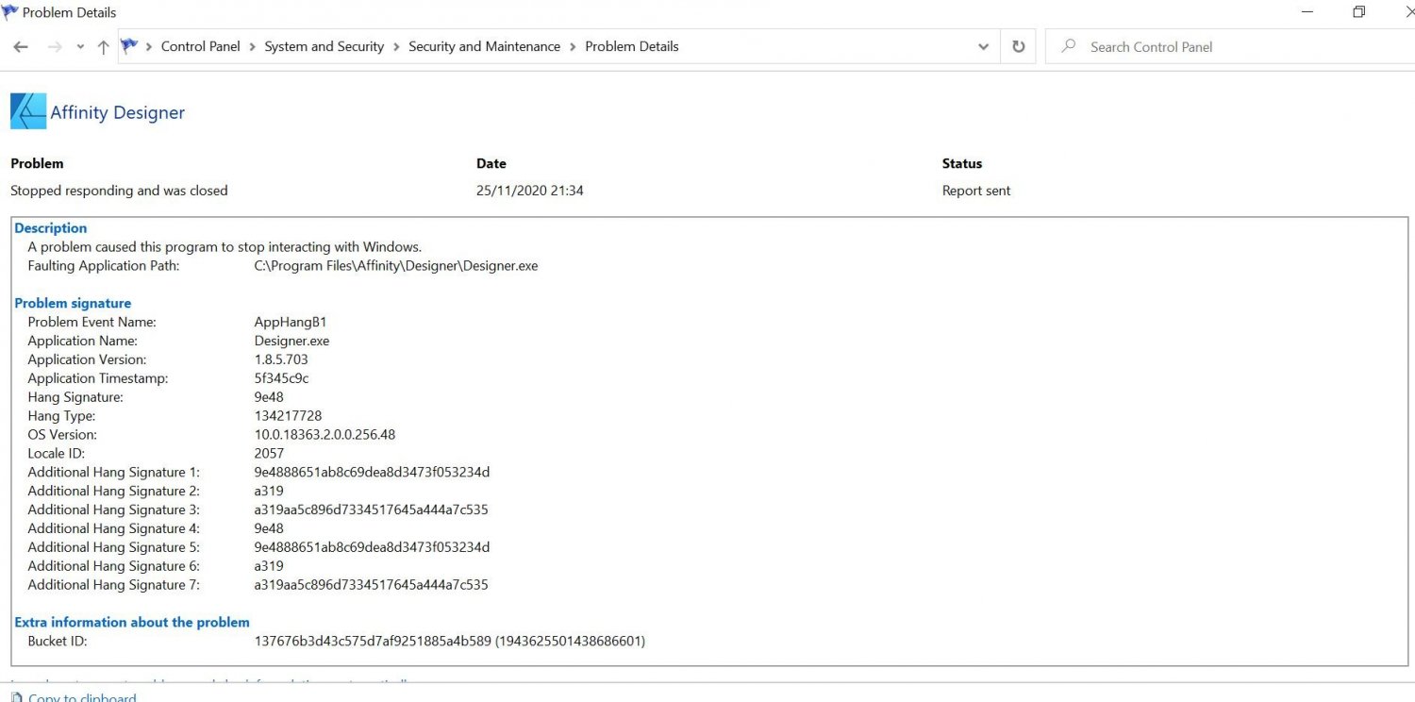This screenshot has height=702, width=1415.
Task: Click the magnifier icon in the search box
Action: [x=1069, y=46]
